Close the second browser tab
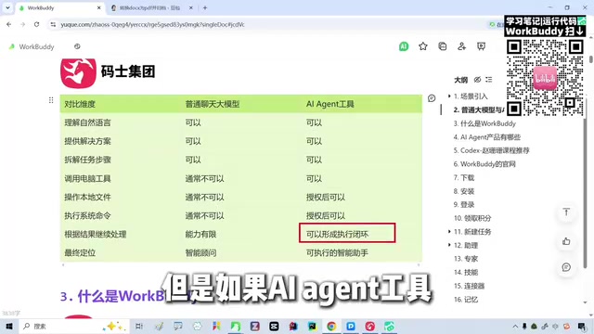Screen dimensions: 594x334 tap(191, 7)
